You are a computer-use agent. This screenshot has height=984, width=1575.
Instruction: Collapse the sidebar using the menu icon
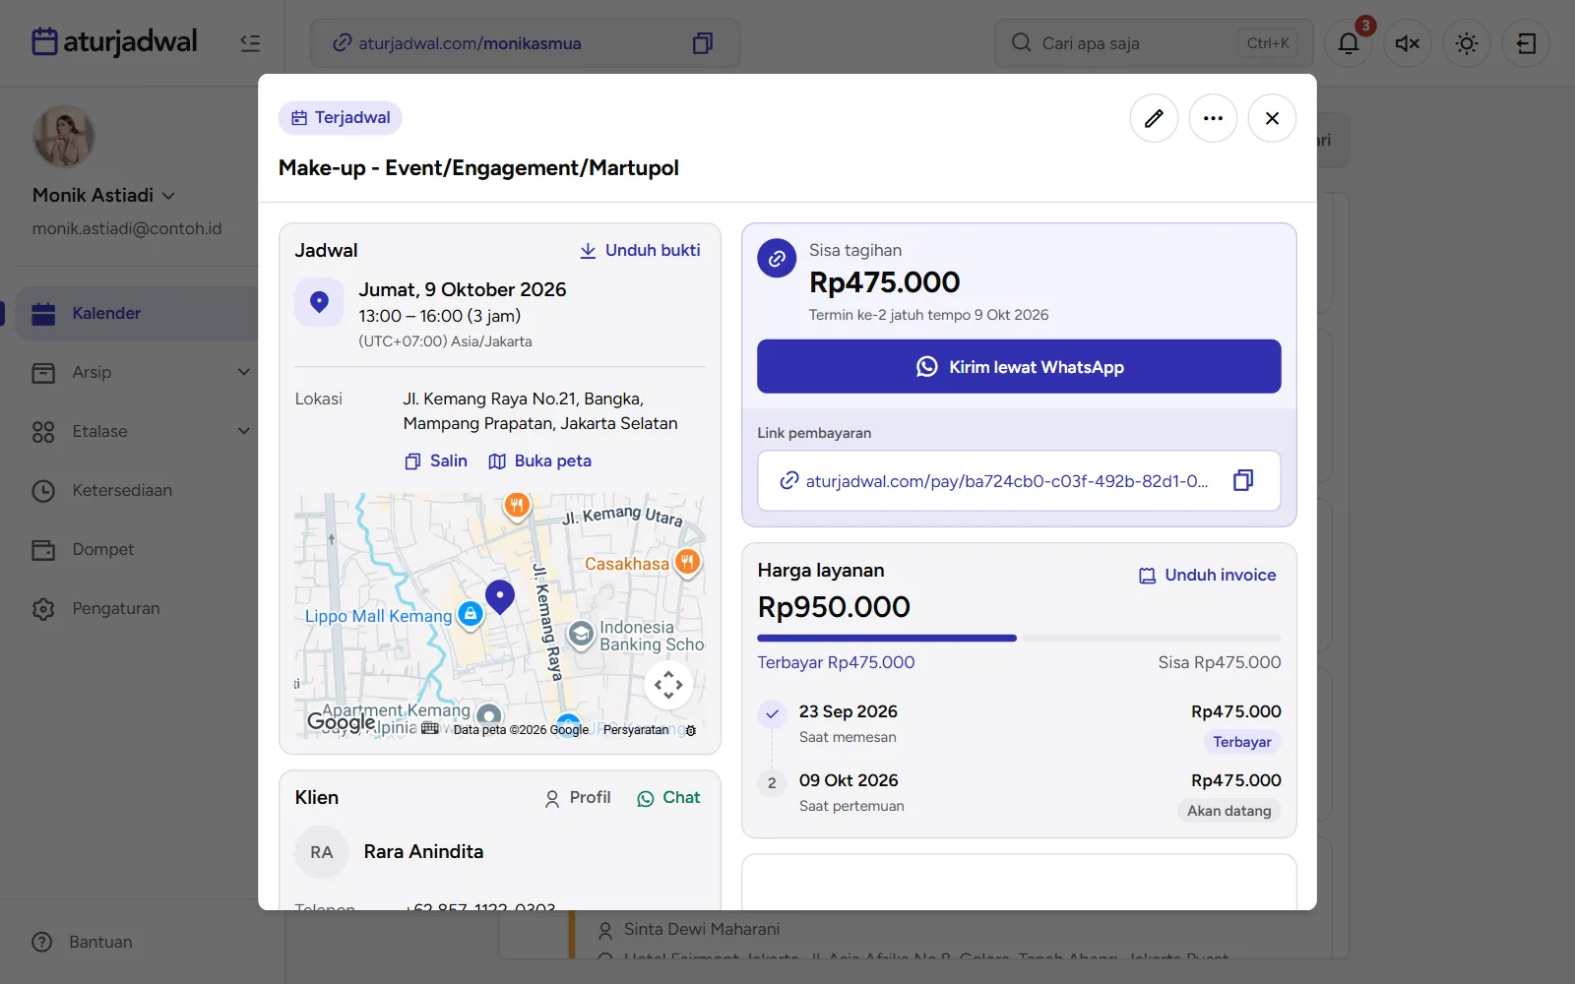[x=250, y=42]
